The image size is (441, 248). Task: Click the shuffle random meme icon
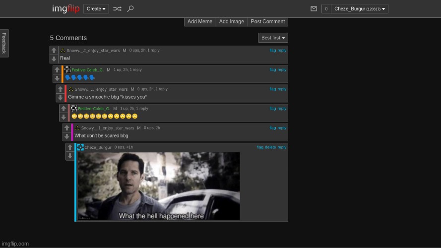coord(117,9)
